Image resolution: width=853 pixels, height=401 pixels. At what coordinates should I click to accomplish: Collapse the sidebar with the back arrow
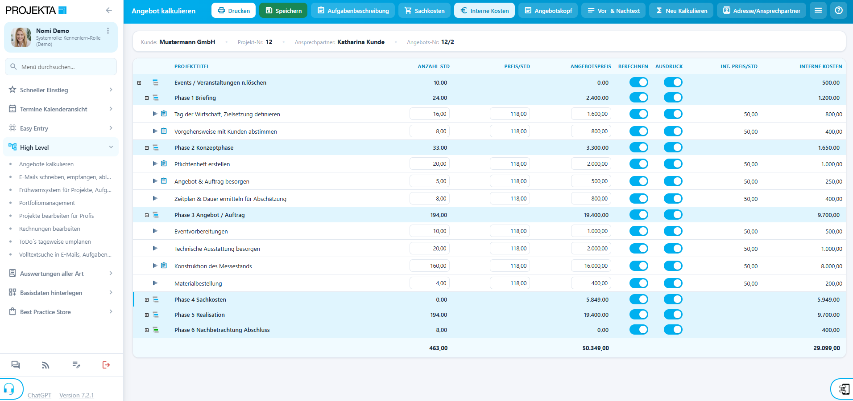109,10
